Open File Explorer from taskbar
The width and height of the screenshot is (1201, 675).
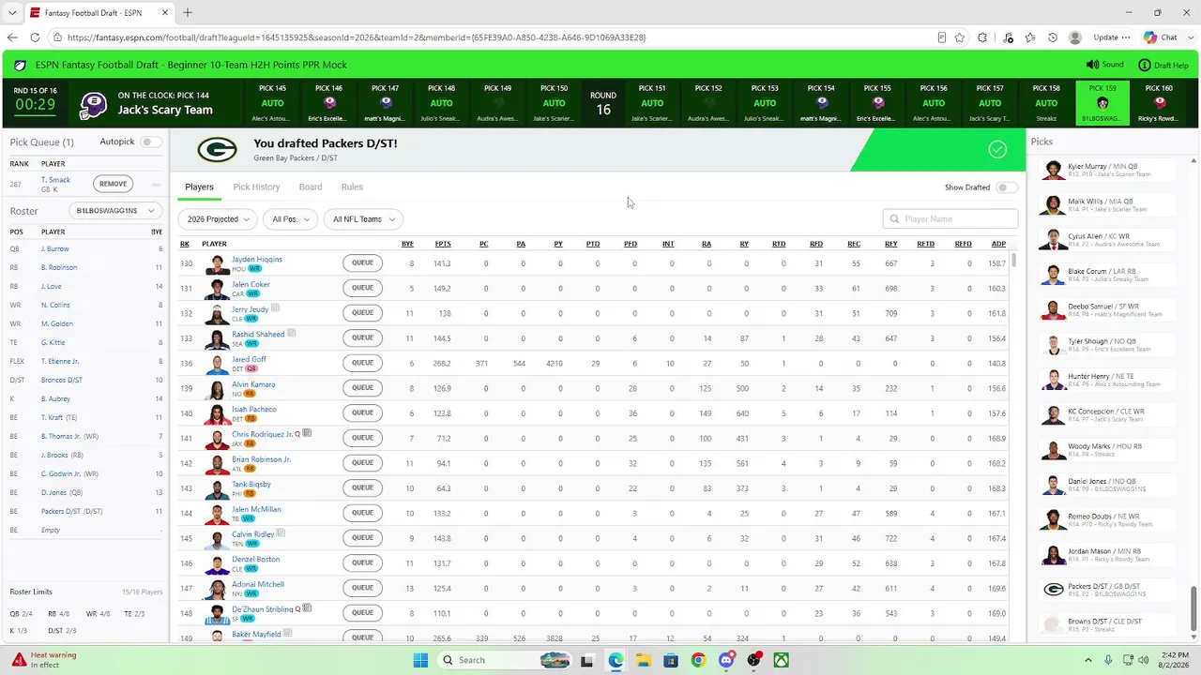[x=645, y=660]
